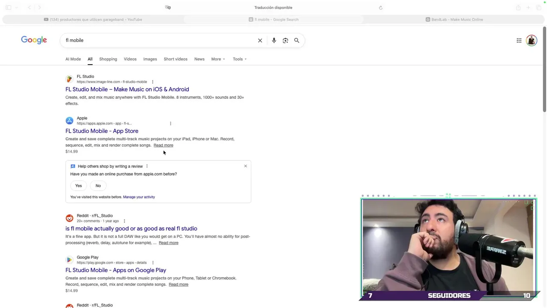Open the FL Studio Mobile - App Store link

(x=102, y=131)
